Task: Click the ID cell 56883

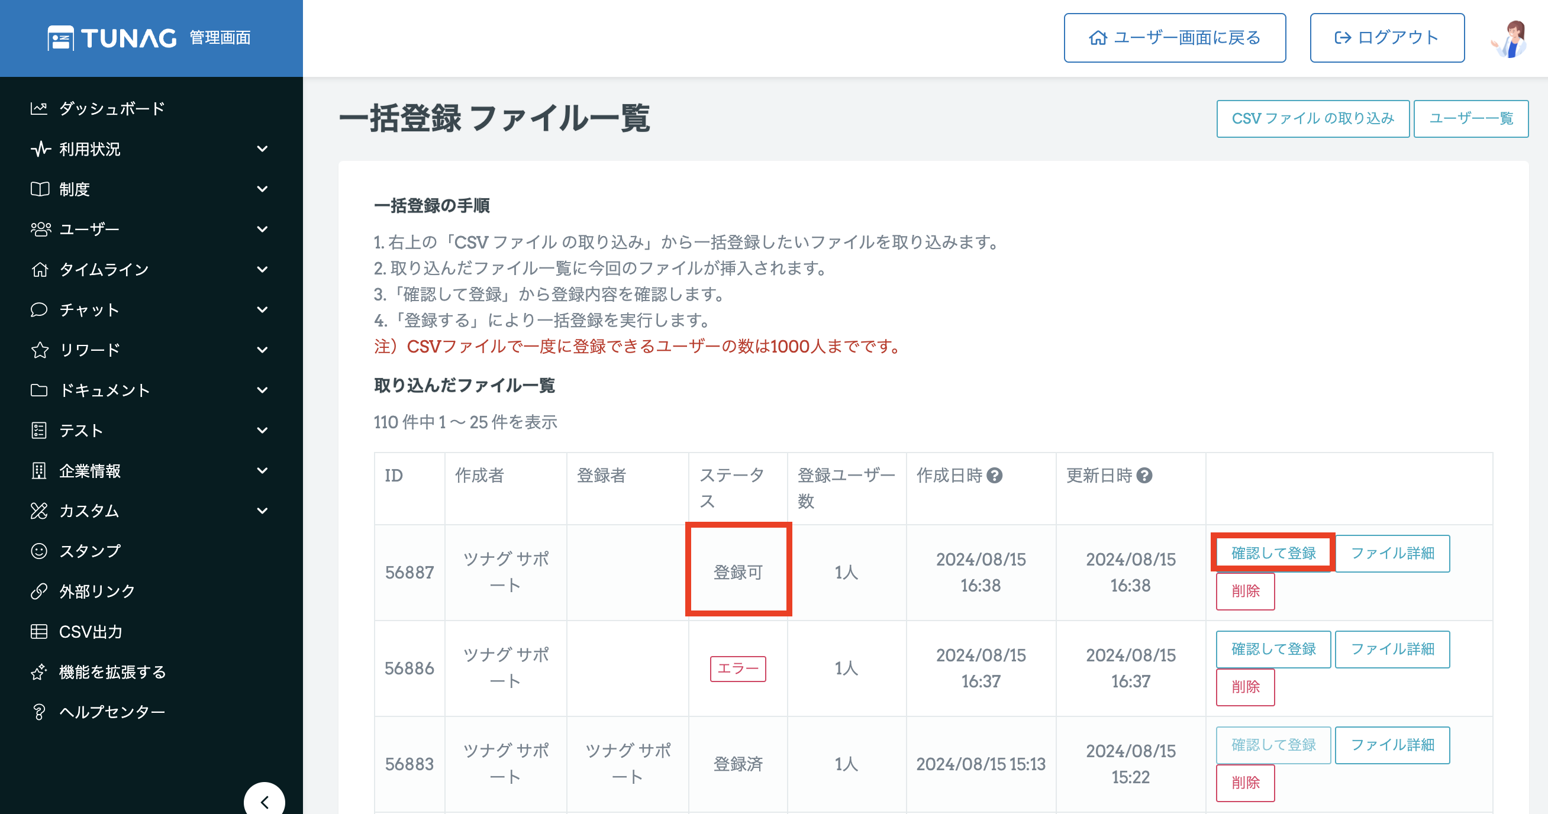Action: click(x=409, y=764)
